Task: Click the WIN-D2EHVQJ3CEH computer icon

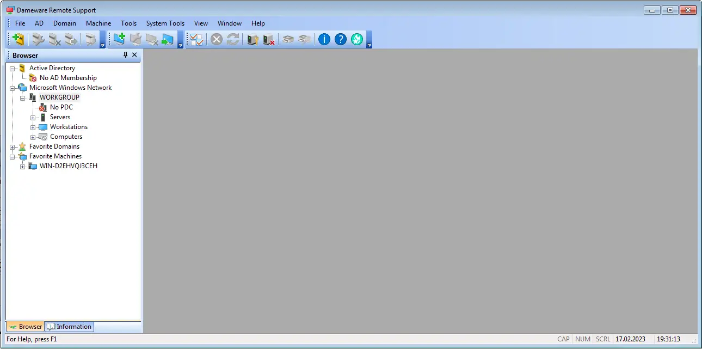Action: (33, 166)
